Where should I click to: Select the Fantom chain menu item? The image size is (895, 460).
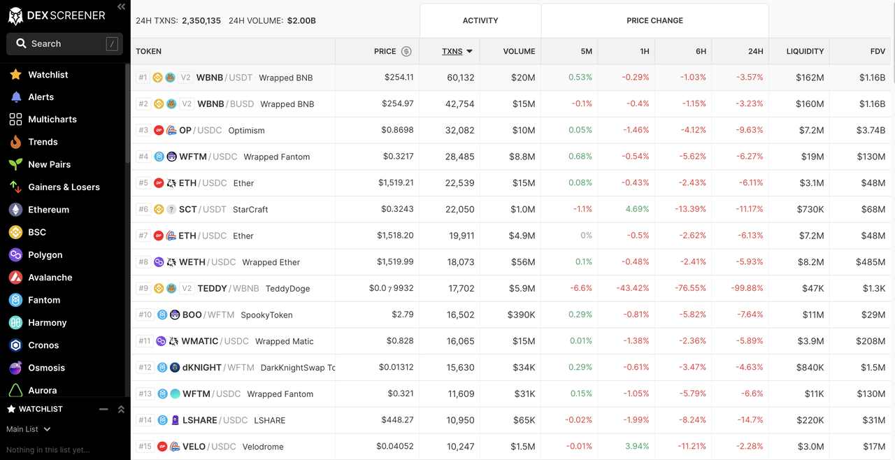tap(44, 300)
